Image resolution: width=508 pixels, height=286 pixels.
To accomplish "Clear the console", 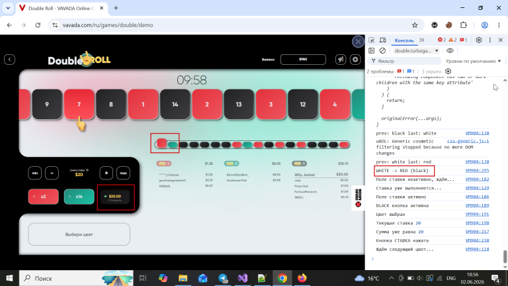I will pyautogui.click(x=382, y=50).
